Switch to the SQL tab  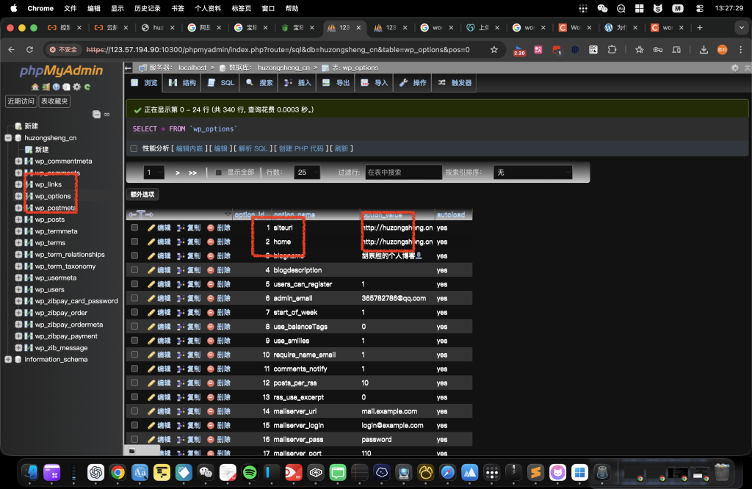point(221,83)
